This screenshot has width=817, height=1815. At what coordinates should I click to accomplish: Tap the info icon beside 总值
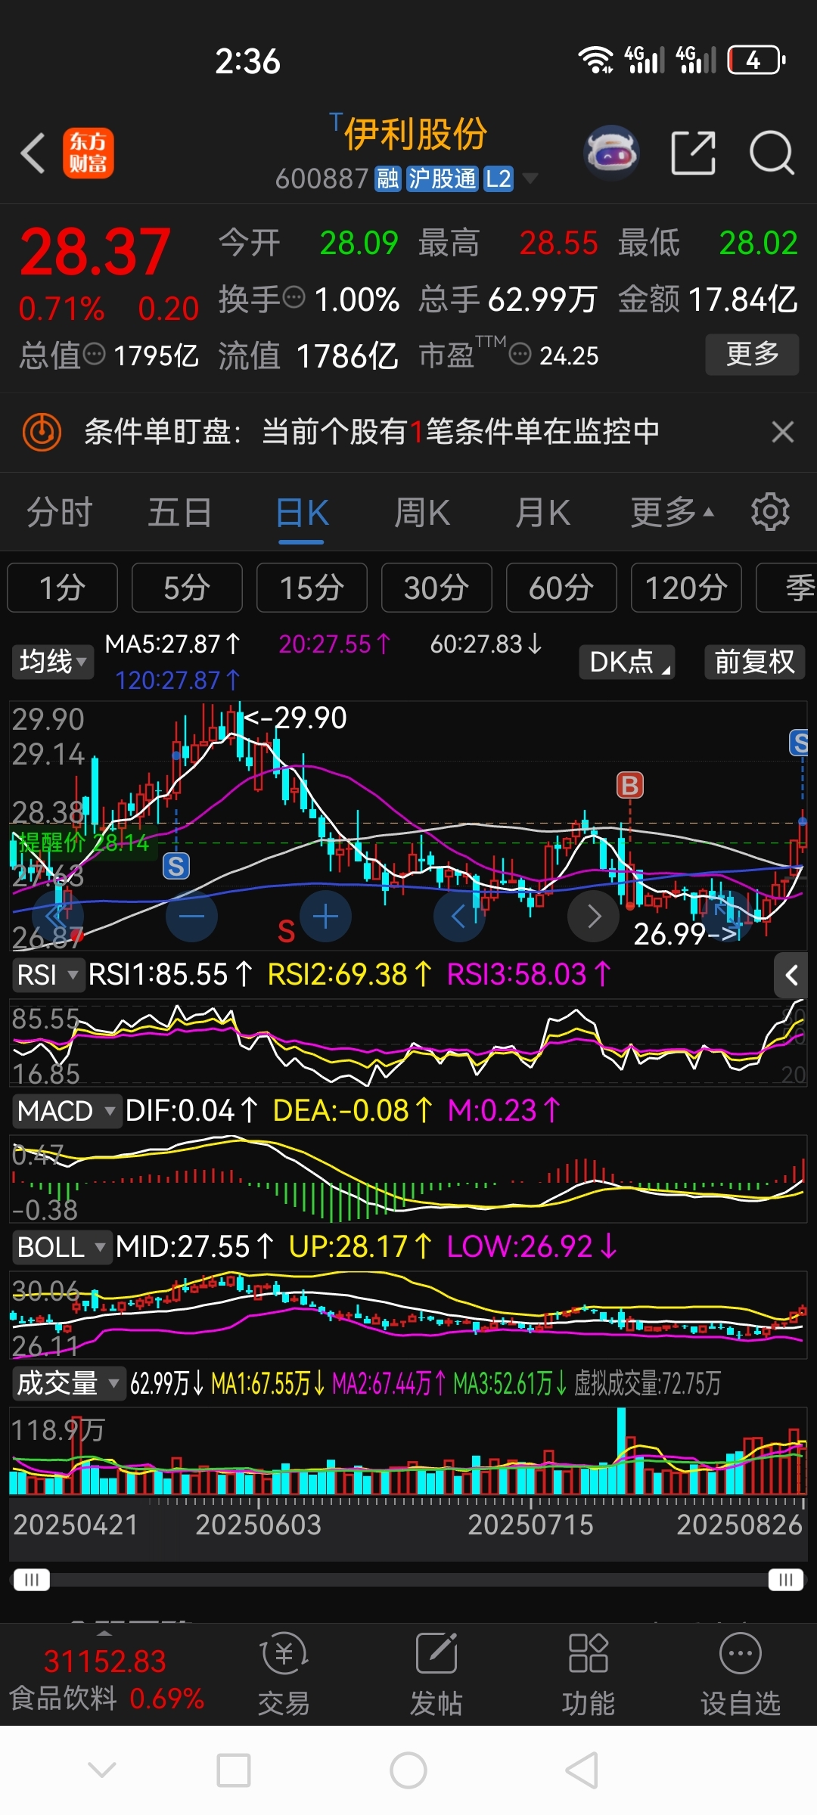94,353
